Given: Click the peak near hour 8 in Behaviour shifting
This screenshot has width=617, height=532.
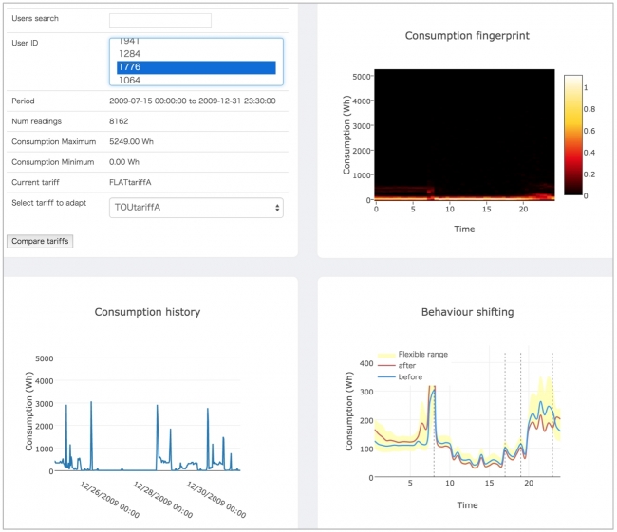Looking at the screenshot, I should coord(432,387).
